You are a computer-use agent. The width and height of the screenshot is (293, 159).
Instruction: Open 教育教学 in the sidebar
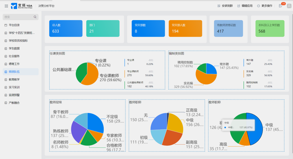[20, 79]
